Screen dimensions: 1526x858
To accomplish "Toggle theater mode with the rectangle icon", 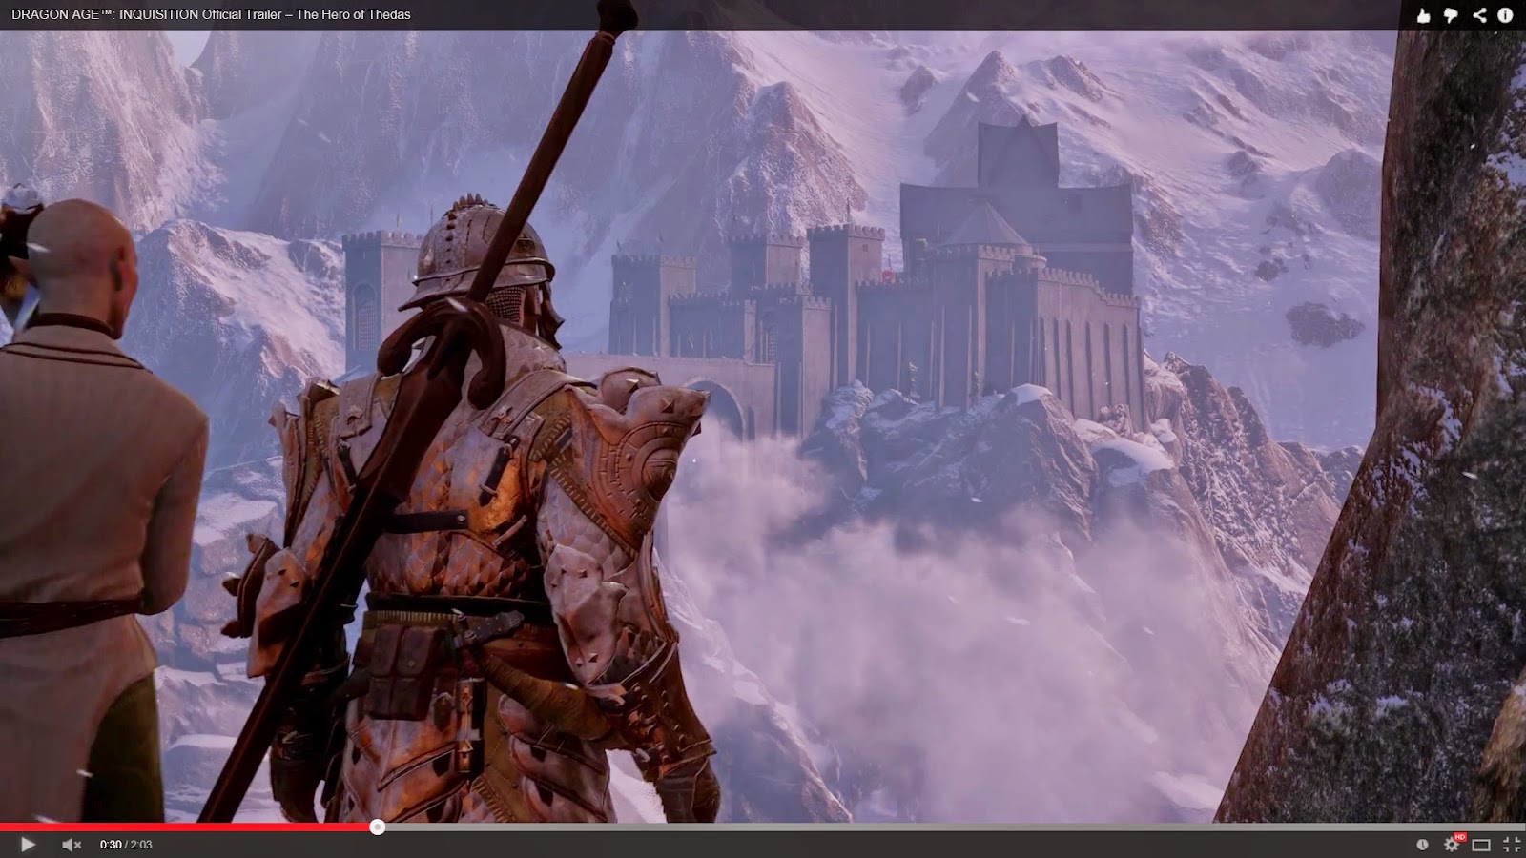I will (1481, 845).
